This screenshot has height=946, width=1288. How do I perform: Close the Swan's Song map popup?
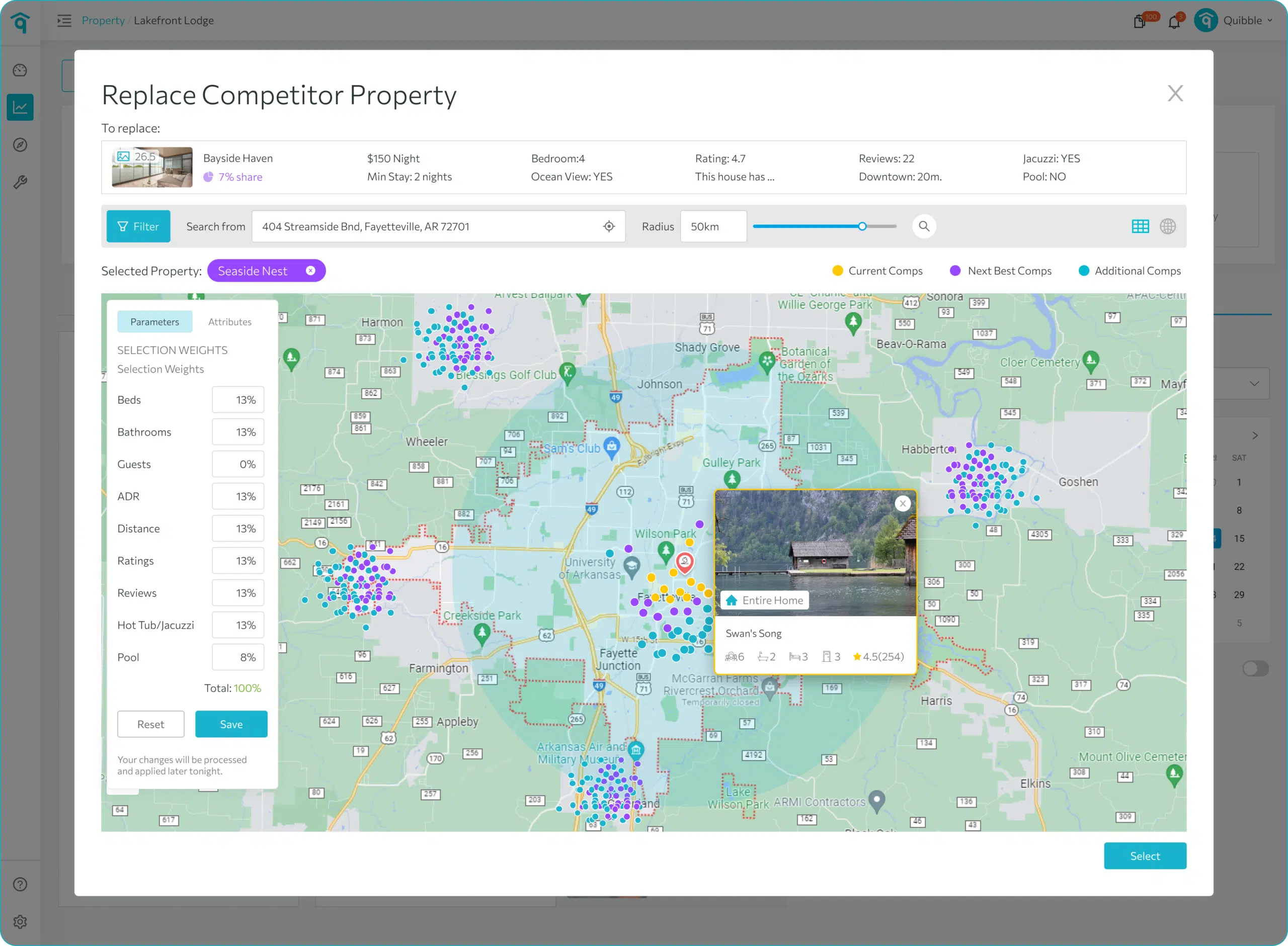(x=903, y=503)
